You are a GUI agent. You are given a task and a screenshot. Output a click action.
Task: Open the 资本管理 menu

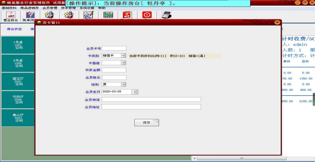(68, 8)
